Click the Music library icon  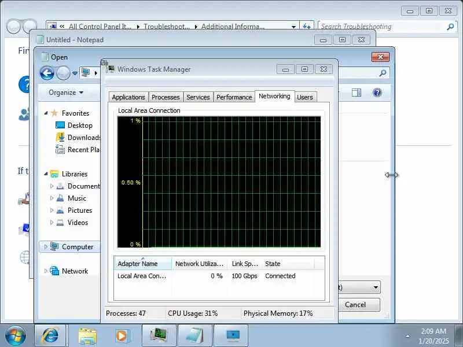click(x=60, y=198)
